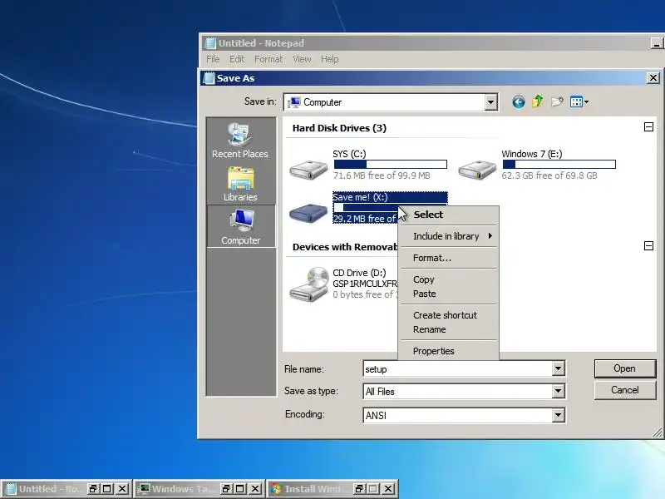Click the Save me! (X:) drive icon
The height and width of the screenshot is (499, 665).
click(x=308, y=212)
